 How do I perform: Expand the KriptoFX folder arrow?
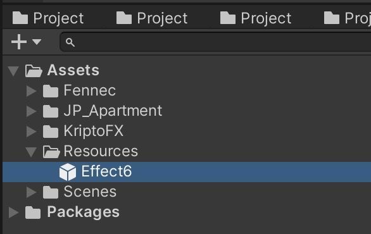(x=31, y=132)
